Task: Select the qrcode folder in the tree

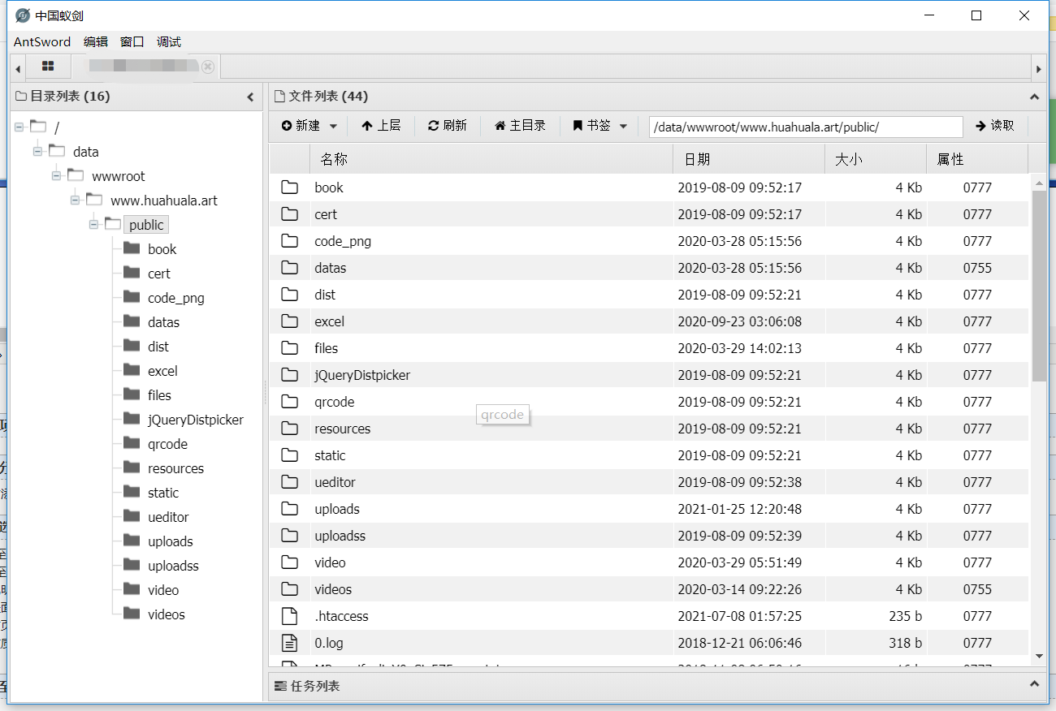Action: pos(167,444)
